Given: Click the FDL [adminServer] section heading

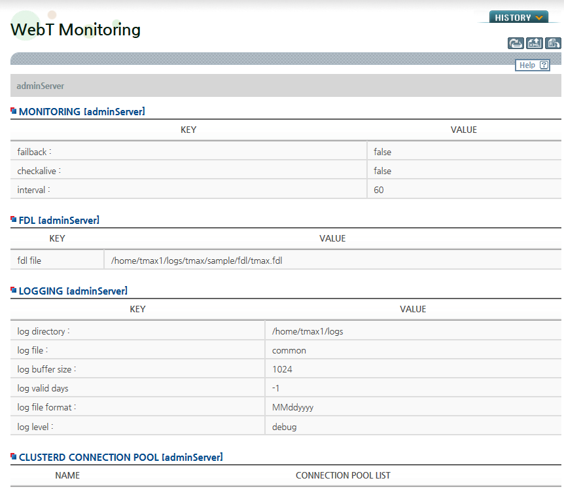Looking at the screenshot, I should tap(59, 221).
